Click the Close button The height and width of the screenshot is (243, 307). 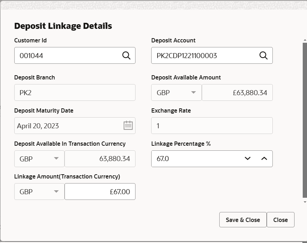click(x=281, y=219)
